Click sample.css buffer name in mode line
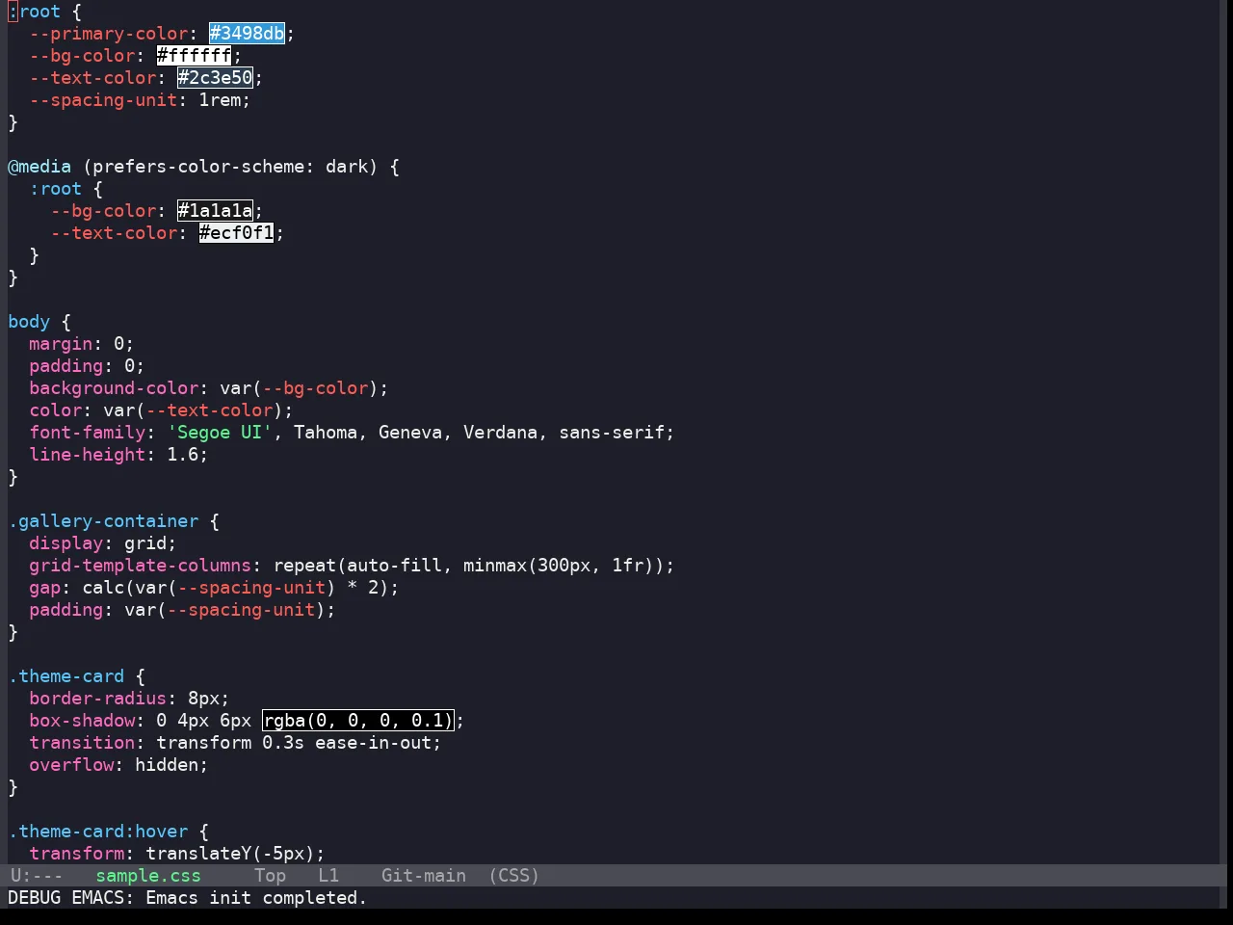This screenshot has width=1233, height=925. 148,876
